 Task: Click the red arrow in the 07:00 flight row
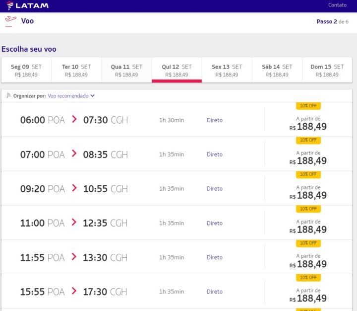click(74, 153)
